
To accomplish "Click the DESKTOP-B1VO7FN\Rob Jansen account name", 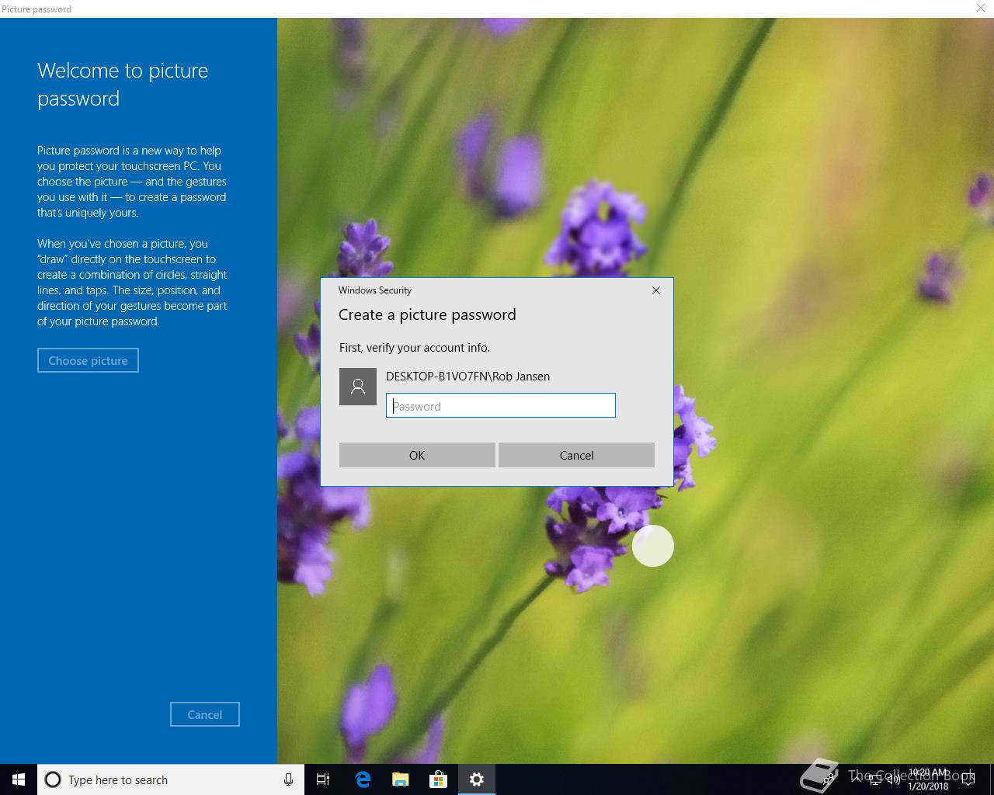I will (x=467, y=377).
